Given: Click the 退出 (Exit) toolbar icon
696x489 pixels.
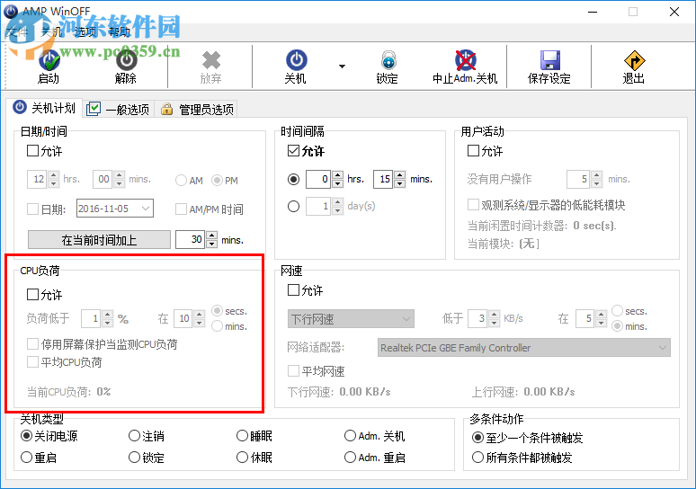Looking at the screenshot, I should coord(634,60).
